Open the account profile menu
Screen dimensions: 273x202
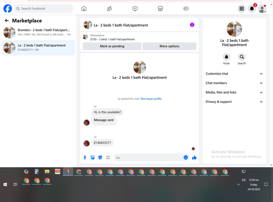262,9
